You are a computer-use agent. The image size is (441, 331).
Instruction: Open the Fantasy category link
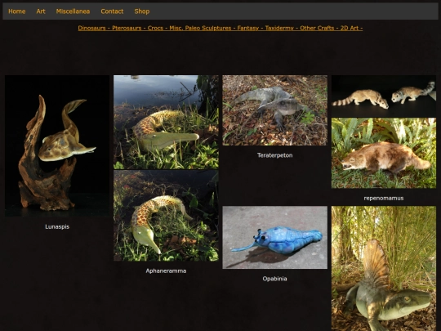[247, 28]
